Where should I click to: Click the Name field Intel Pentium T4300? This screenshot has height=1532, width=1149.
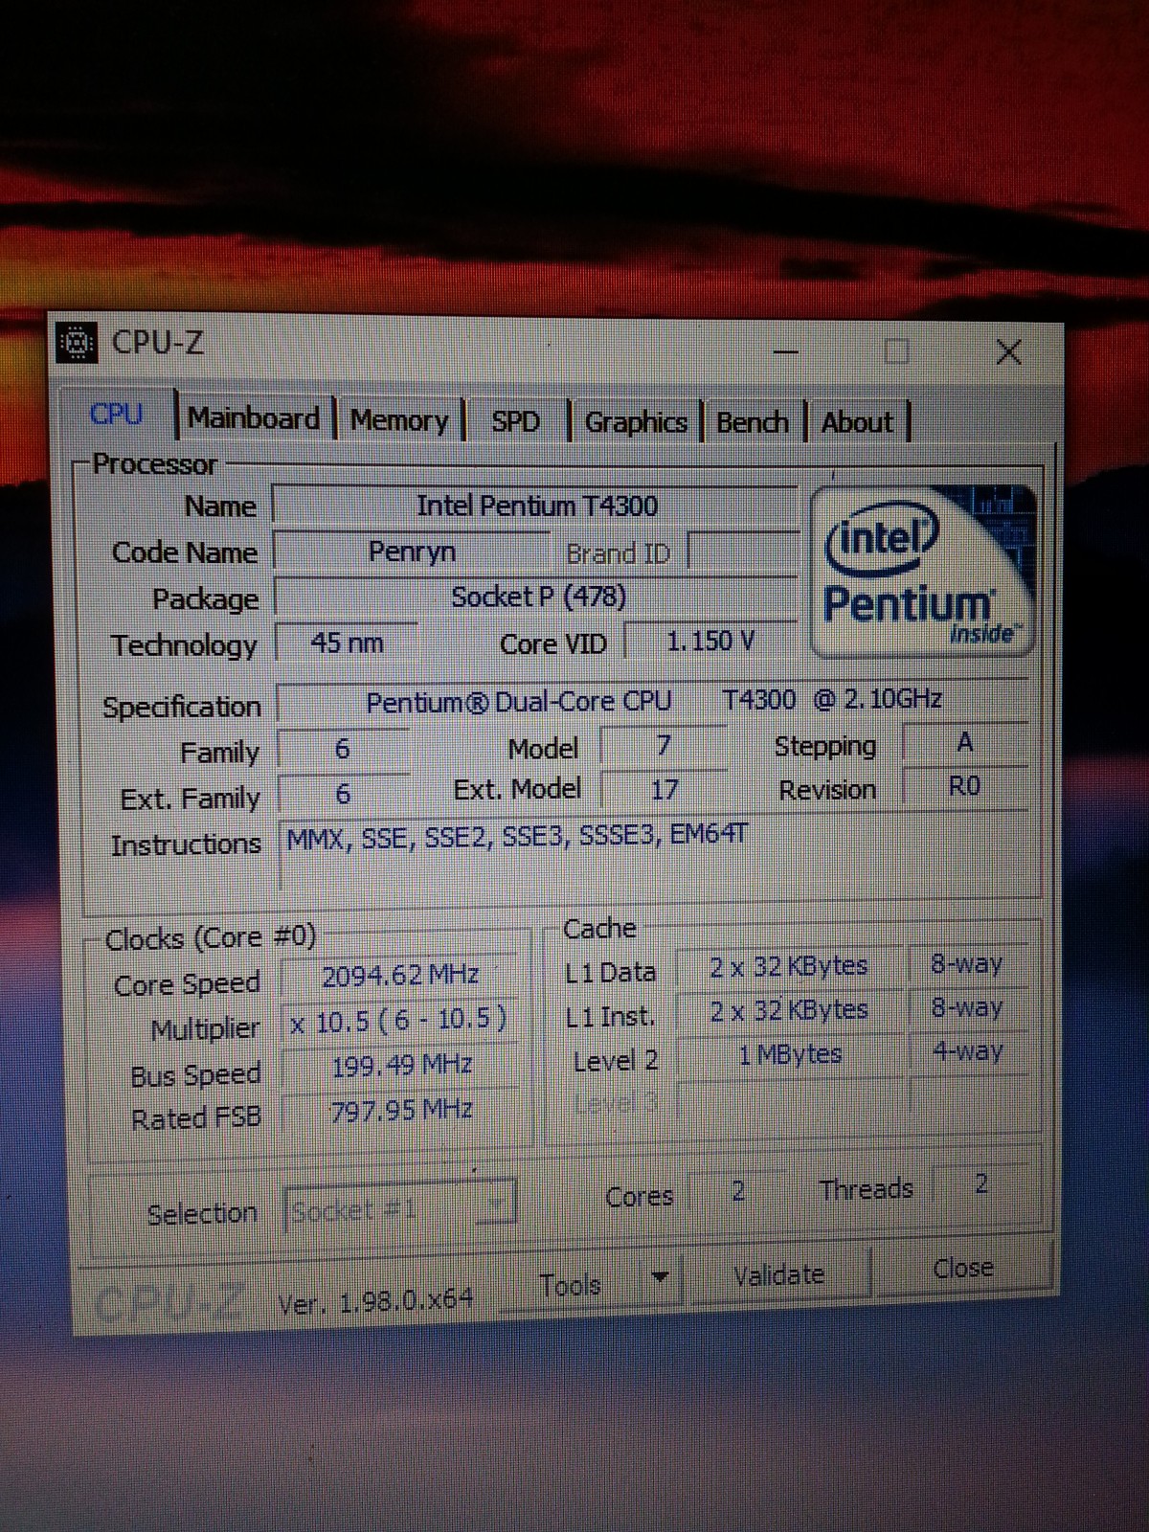[536, 505]
